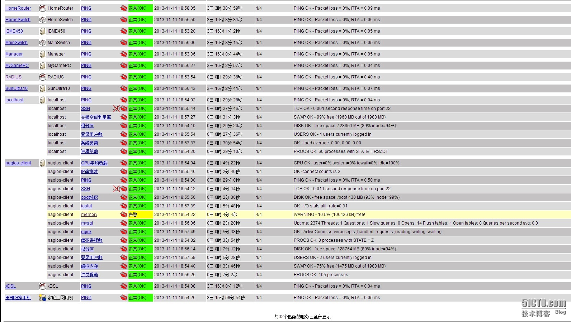
Task: Click the server icon beside MyGamePC
Action: [42, 65]
